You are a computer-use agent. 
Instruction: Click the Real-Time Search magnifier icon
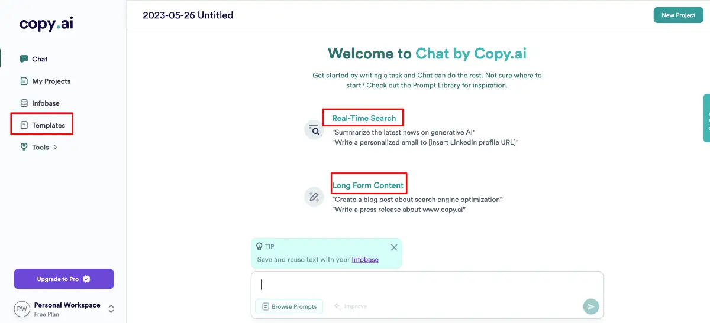[314, 130]
